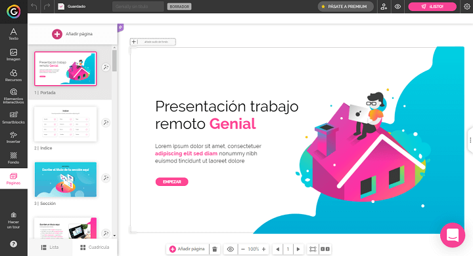473x256 pixels.
Task: Click the Guardado saved status icon
Action: [61, 7]
